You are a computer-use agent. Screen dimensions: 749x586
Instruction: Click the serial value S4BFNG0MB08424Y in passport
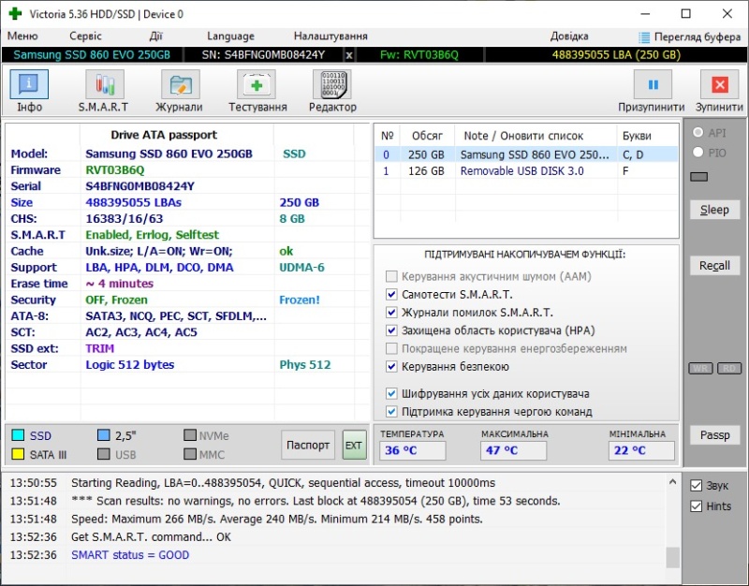(140, 186)
